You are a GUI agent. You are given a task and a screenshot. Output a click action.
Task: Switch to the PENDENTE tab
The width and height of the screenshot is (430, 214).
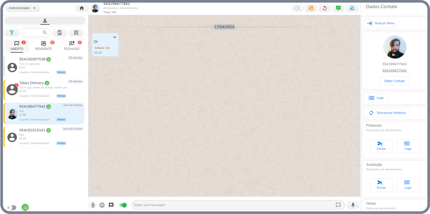pyautogui.click(x=43, y=46)
